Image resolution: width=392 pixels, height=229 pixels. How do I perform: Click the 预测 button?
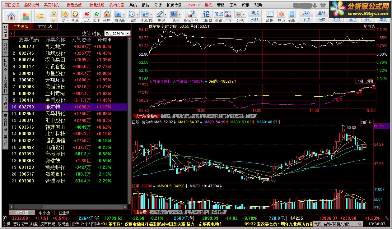[255, 20]
